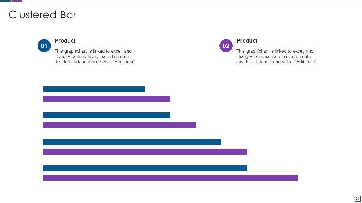Select the shortest blue bar in top cluster
Viewport: 362px width, 203px height.
[94, 89]
